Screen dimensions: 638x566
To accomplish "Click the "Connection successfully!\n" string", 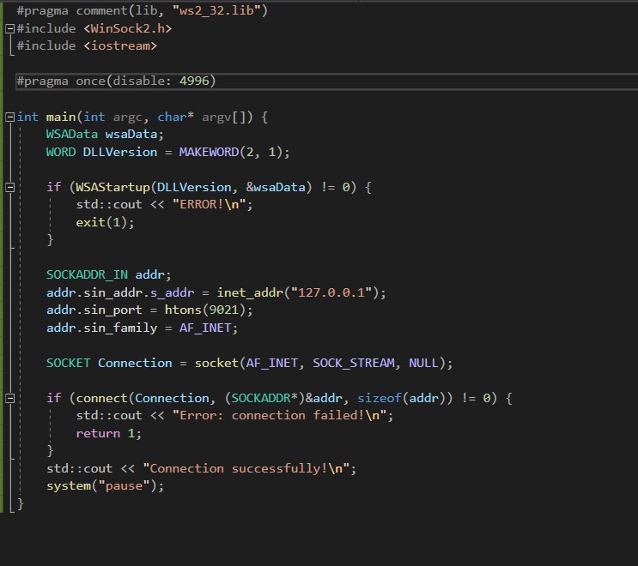I will click(x=246, y=468).
